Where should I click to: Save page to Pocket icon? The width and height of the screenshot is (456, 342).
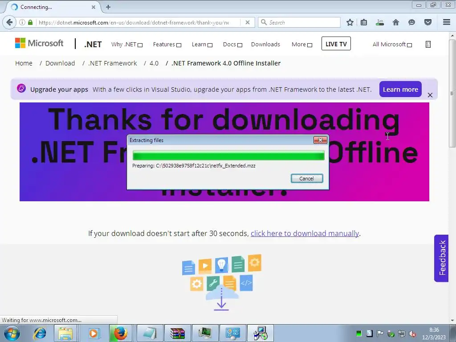pos(428,22)
